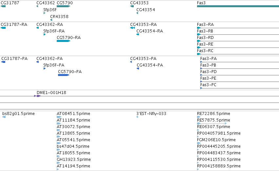Click the CG31787 gene label without suffix
This screenshot has width=279, height=171.
[x=10, y=3]
